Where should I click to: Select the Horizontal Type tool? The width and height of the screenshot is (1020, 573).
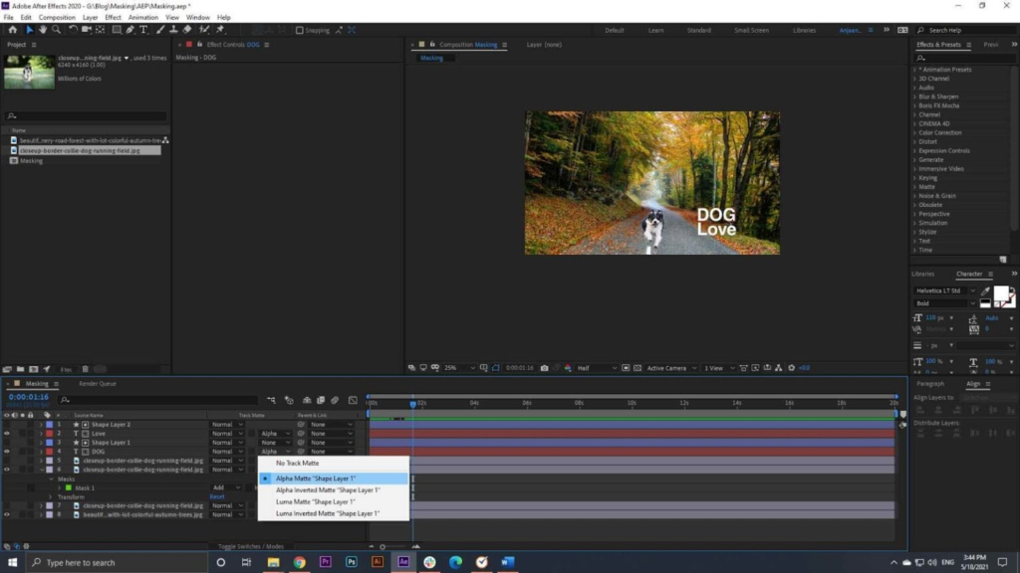[x=144, y=30]
